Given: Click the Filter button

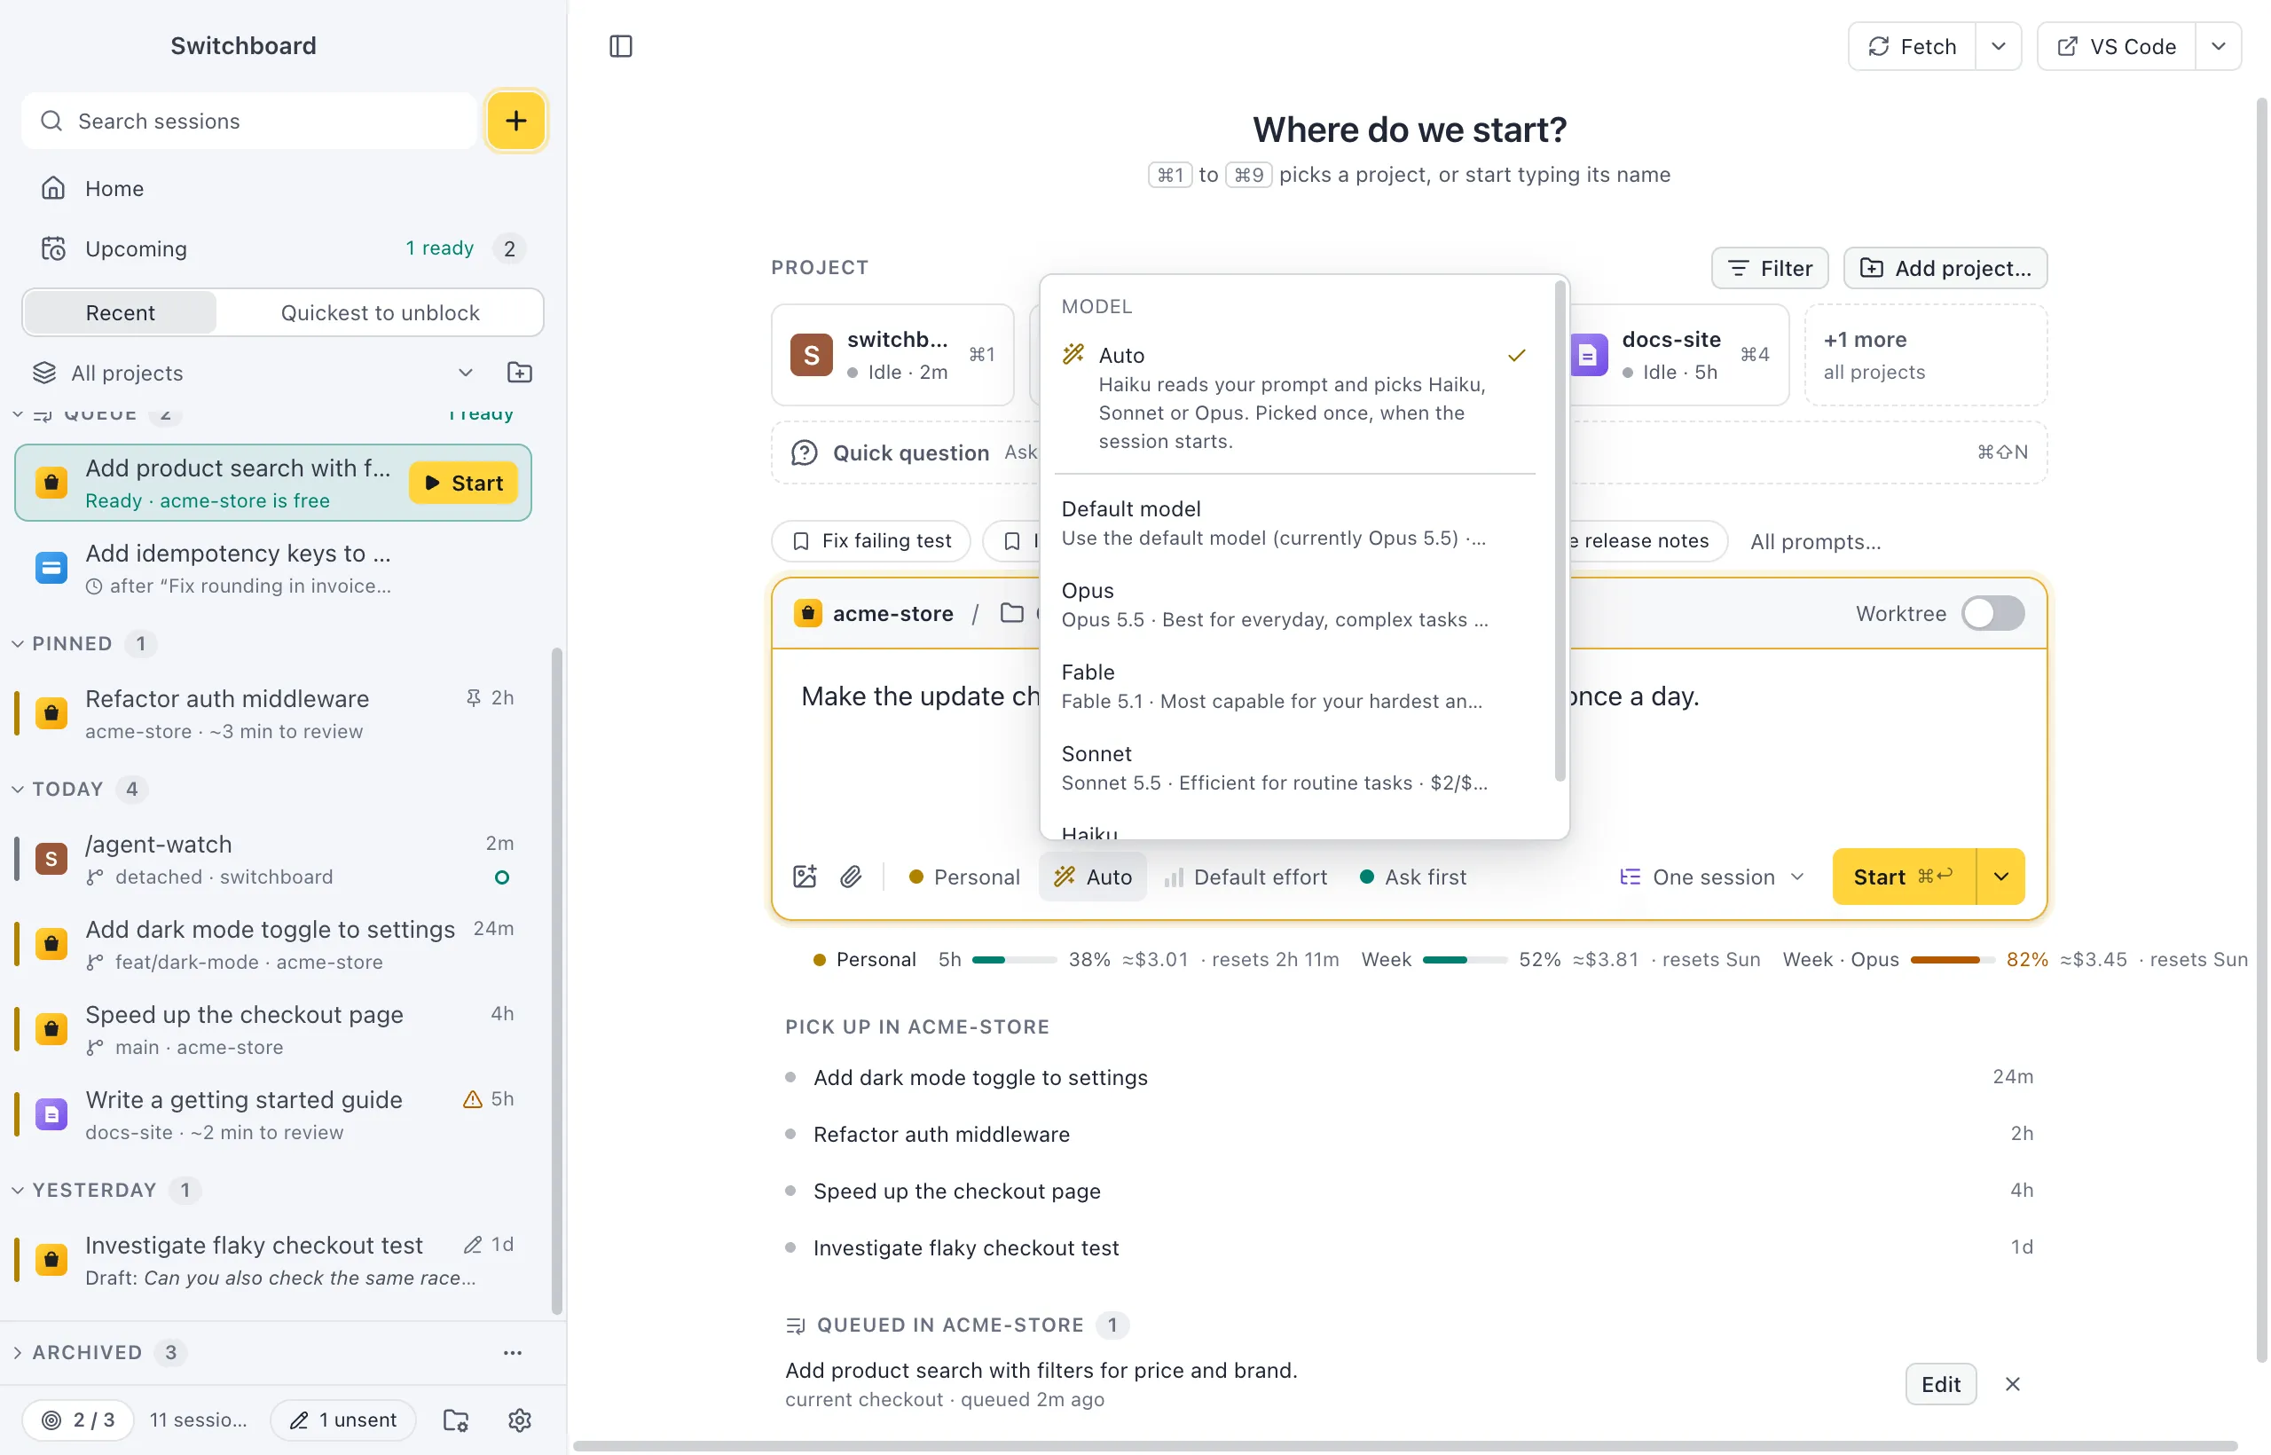Looking at the screenshot, I should point(1770,268).
